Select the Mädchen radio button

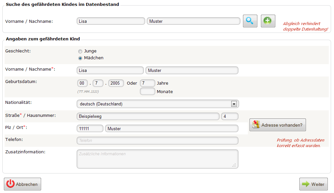point(80,58)
